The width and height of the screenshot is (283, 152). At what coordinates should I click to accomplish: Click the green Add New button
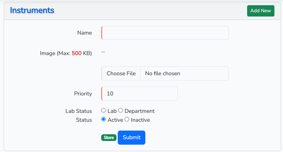click(x=260, y=11)
